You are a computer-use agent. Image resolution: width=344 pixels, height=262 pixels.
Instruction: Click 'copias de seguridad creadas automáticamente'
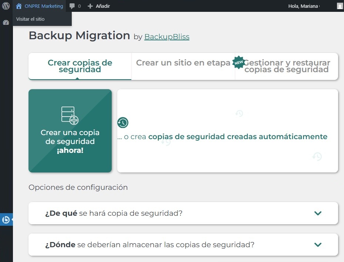point(237,137)
